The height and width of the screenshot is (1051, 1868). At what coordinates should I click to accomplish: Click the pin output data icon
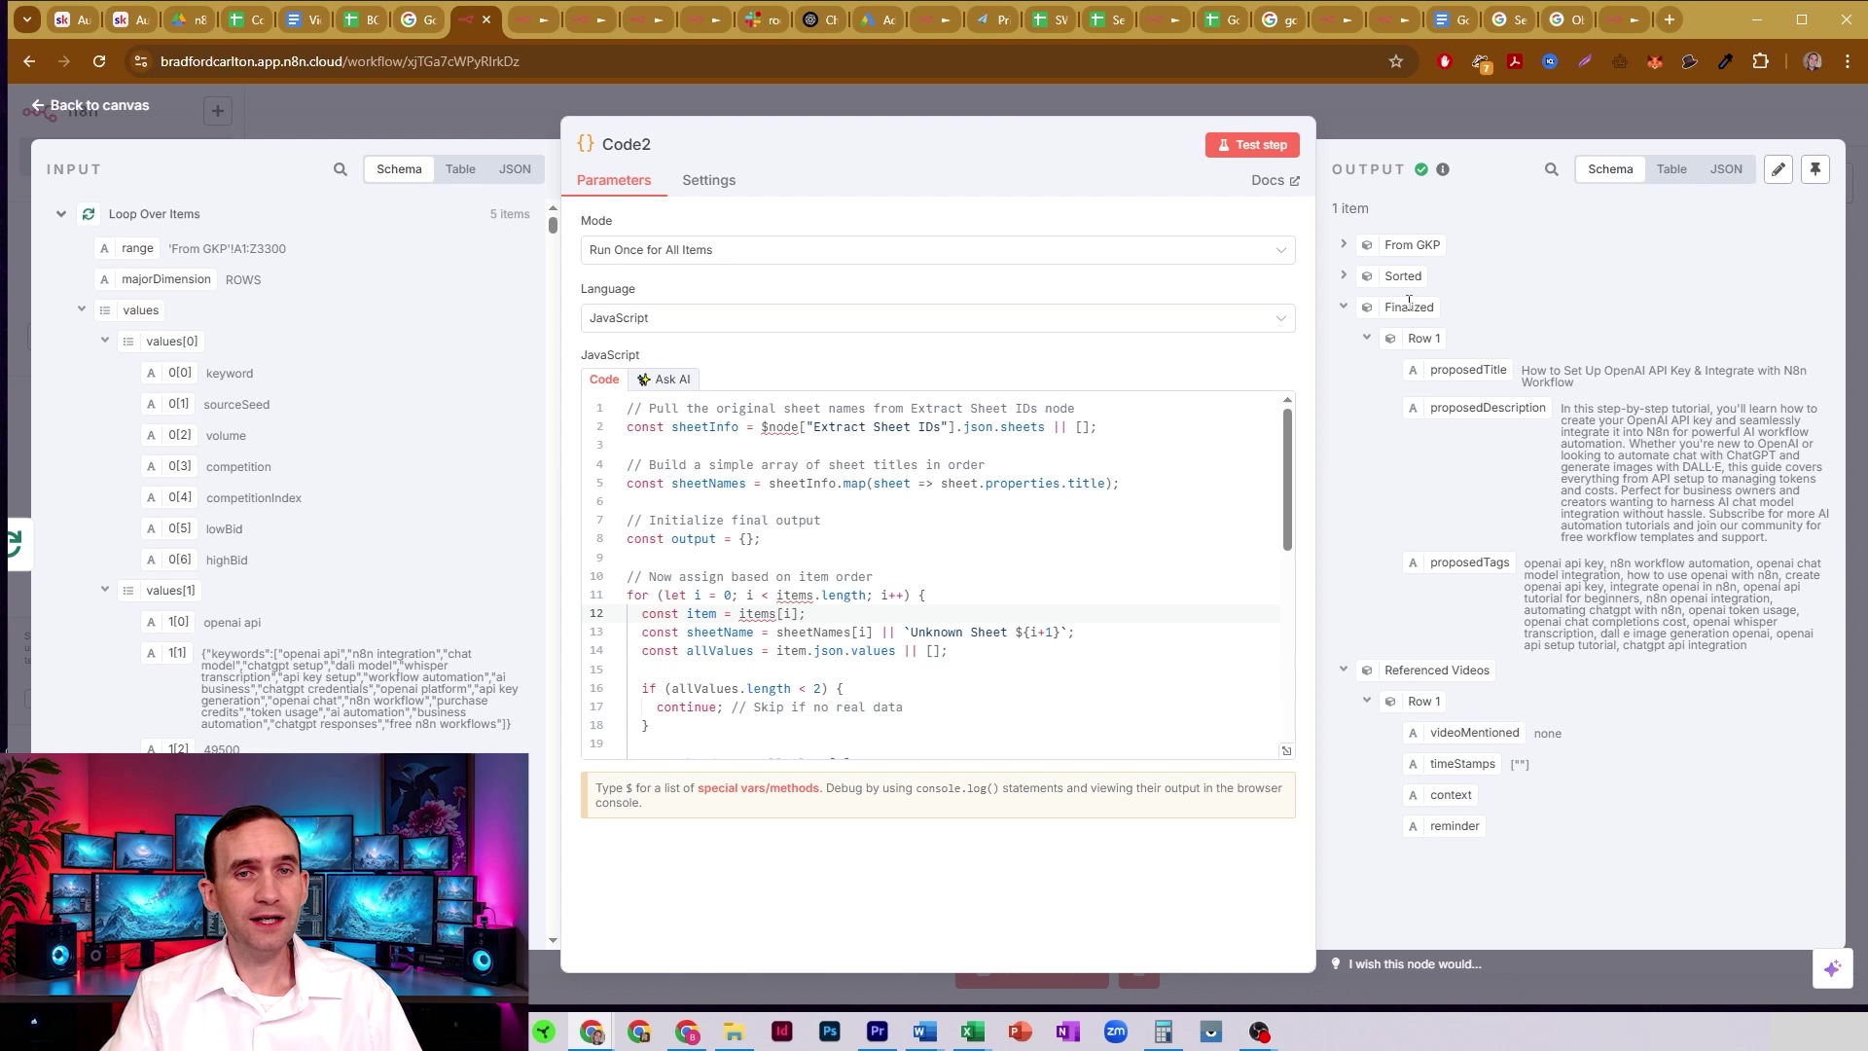point(1814,169)
